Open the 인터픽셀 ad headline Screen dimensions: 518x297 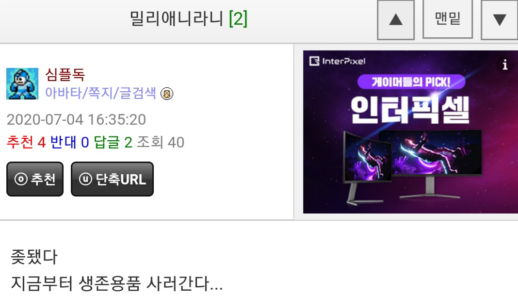410,110
